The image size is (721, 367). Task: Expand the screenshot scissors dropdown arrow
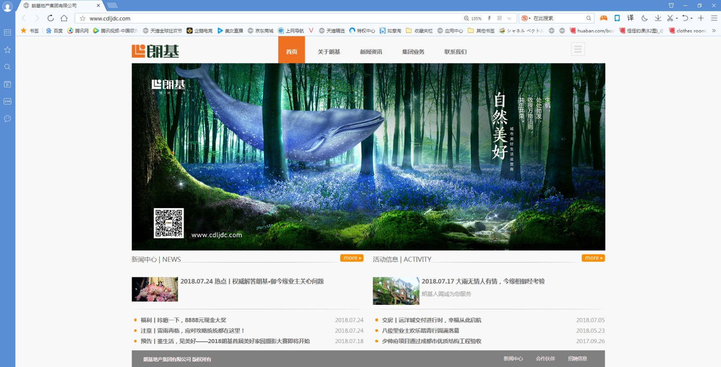677,18
